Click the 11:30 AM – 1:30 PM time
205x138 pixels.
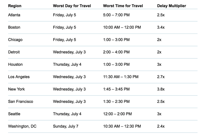121,77
